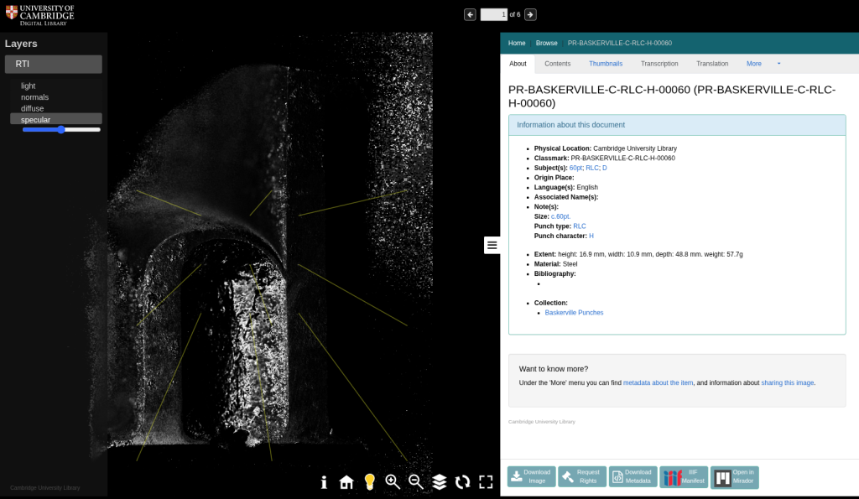Screen dimensions: 859x499
Task: Enter fullscreen mode in the viewer
Action: (x=486, y=481)
